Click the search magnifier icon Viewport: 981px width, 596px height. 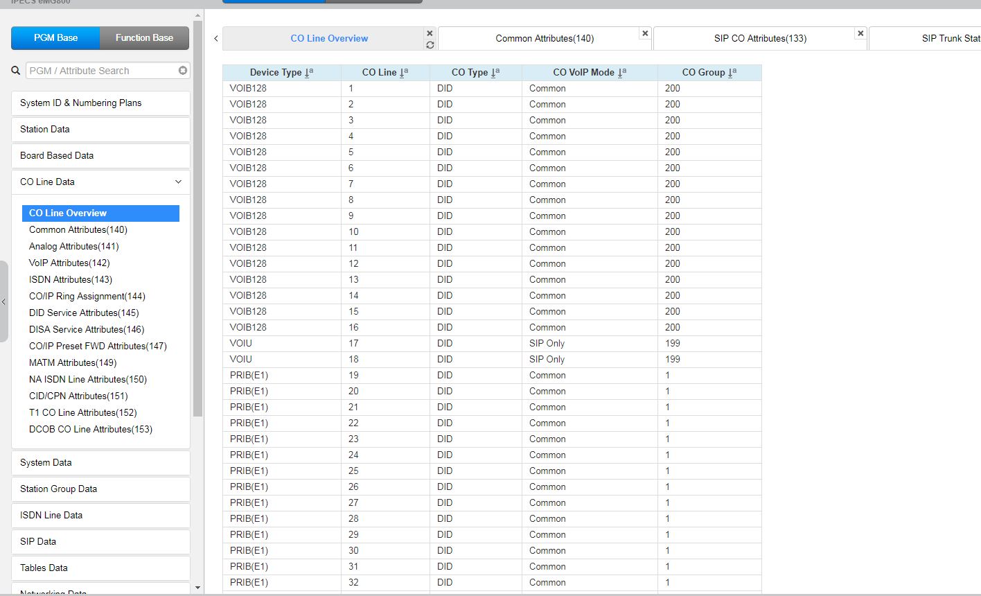[x=16, y=71]
